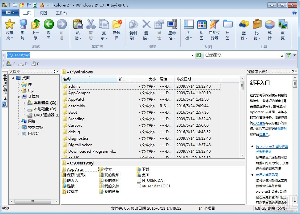Open the application menu button dropdown
The image size is (300, 214).
pos(10,12)
